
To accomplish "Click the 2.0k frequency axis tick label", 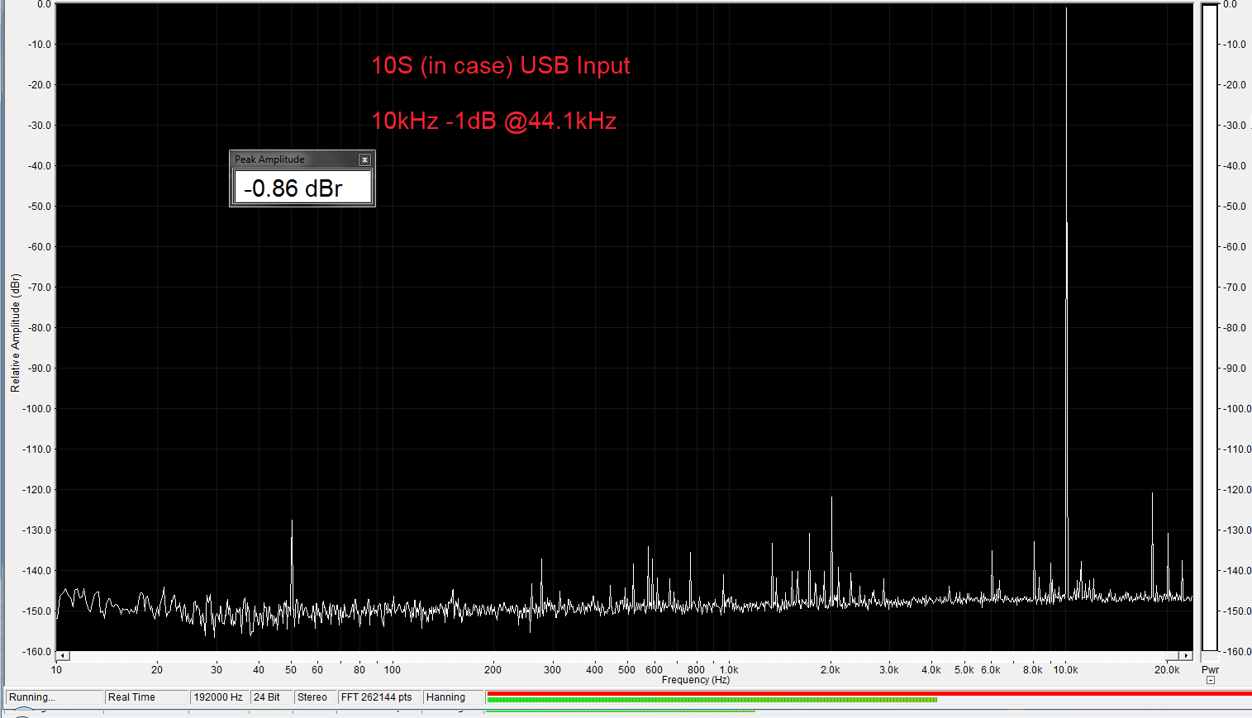I will (x=830, y=670).
